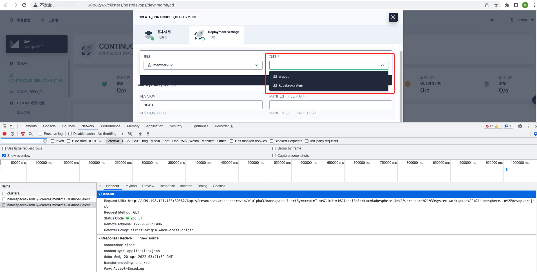Click the inspect element picker icon
Image resolution: width=537 pixels, height=272 pixels.
(x=5, y=126)
